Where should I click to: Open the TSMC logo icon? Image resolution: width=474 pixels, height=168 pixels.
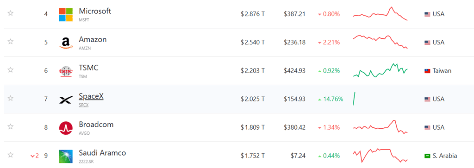66,71
